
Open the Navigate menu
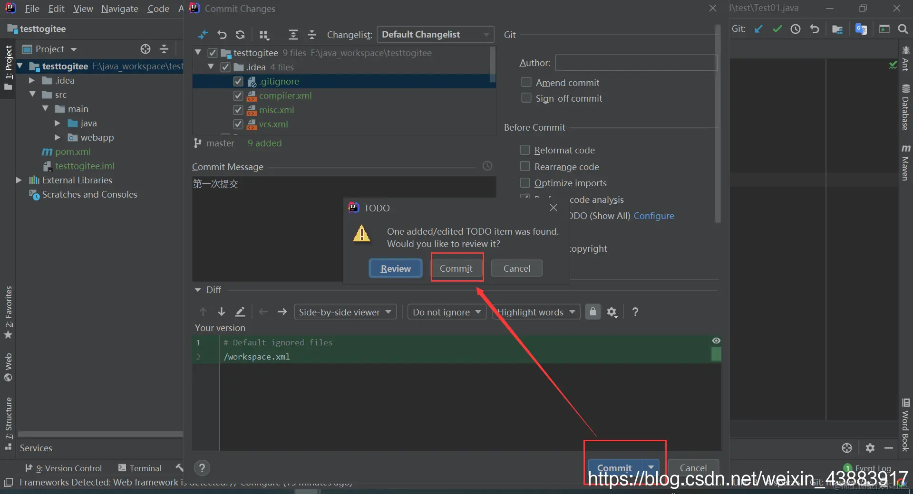(x=120, y=9)
